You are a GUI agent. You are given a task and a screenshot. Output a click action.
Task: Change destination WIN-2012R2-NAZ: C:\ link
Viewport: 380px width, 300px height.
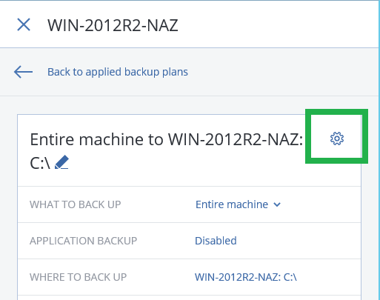click(x=246, y=277)
